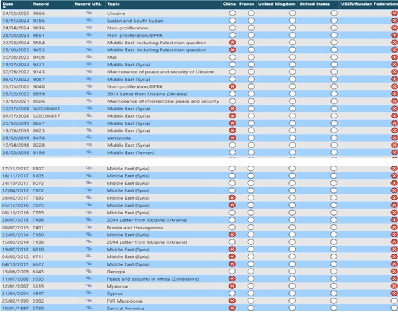The height and width of the screenshot is (312, 398).
Task: Open record URL link for Mali 9408
Action: (x=89, y=57)
